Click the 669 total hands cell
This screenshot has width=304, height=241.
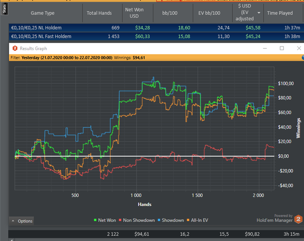[116, 28]
